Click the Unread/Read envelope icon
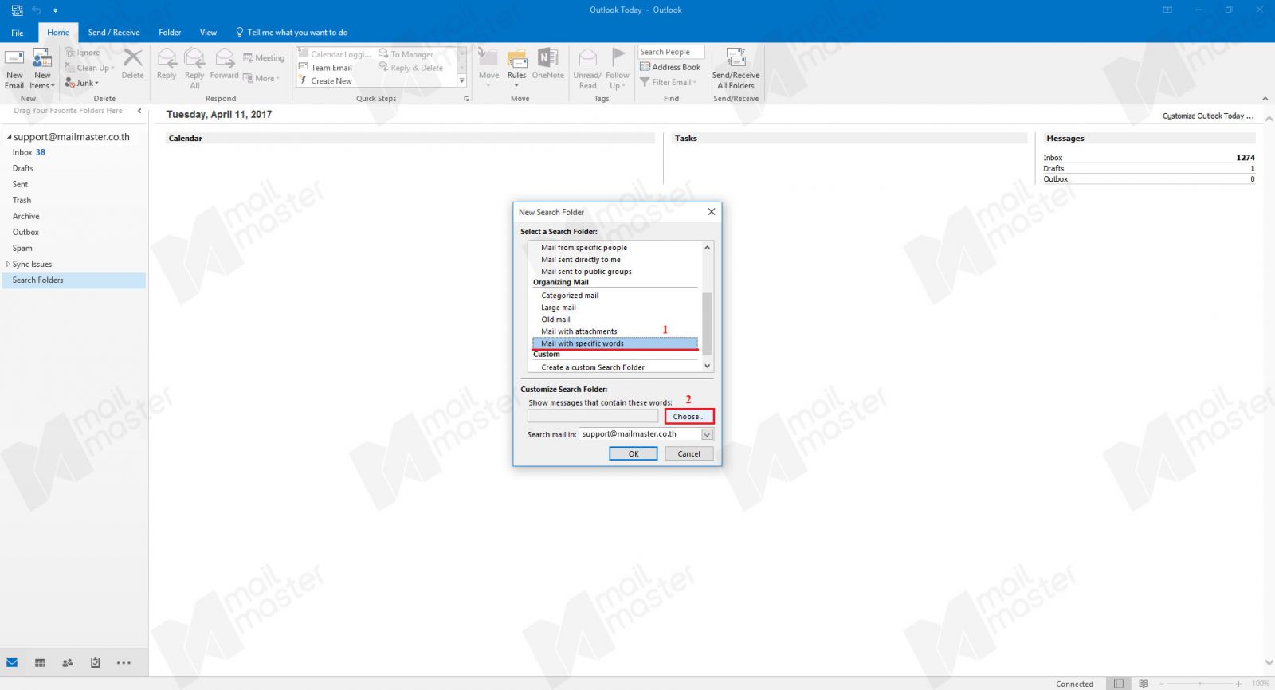 (x=587, y=58)
